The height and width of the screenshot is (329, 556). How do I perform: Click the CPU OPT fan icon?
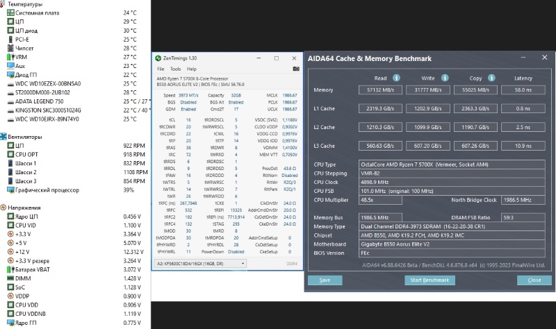(10, 154)
